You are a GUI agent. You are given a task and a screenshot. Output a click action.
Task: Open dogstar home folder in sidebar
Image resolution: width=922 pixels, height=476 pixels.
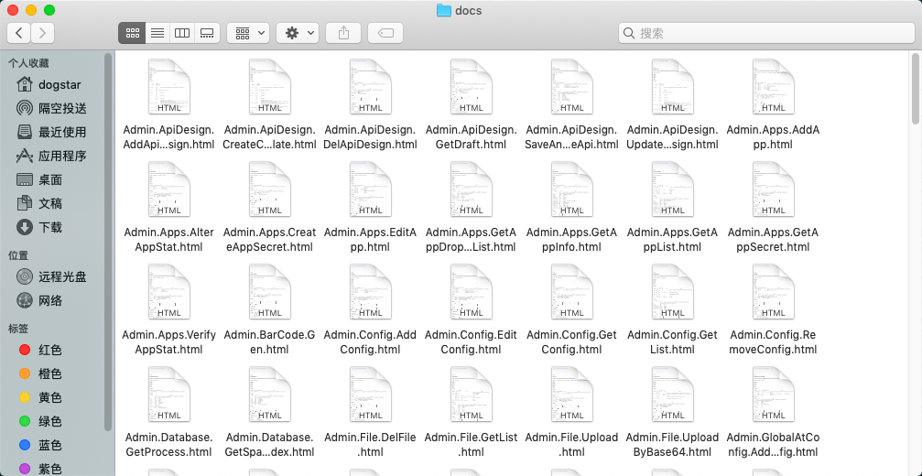click(x=60, y=85)
